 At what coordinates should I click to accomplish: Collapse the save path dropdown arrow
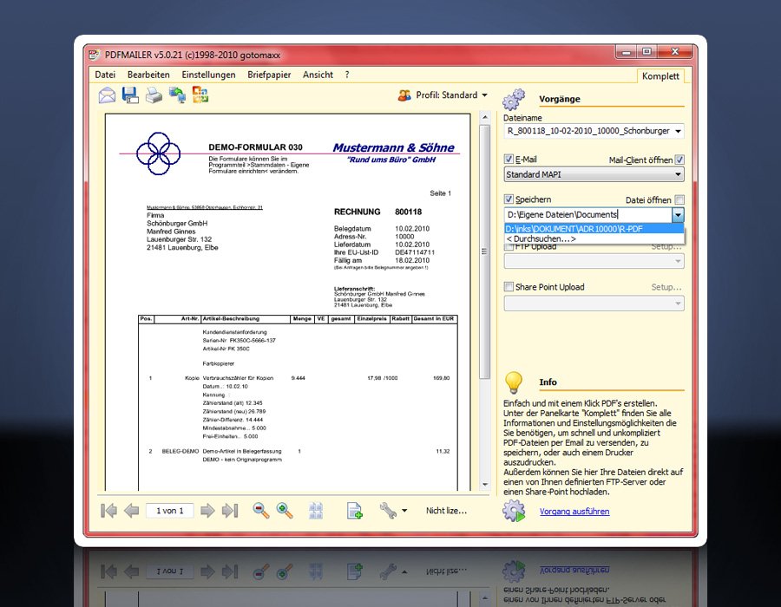678,215
